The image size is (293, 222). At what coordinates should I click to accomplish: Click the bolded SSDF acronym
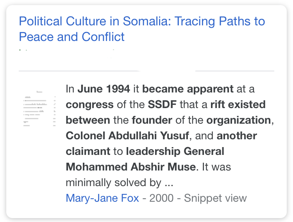point(162,104)
